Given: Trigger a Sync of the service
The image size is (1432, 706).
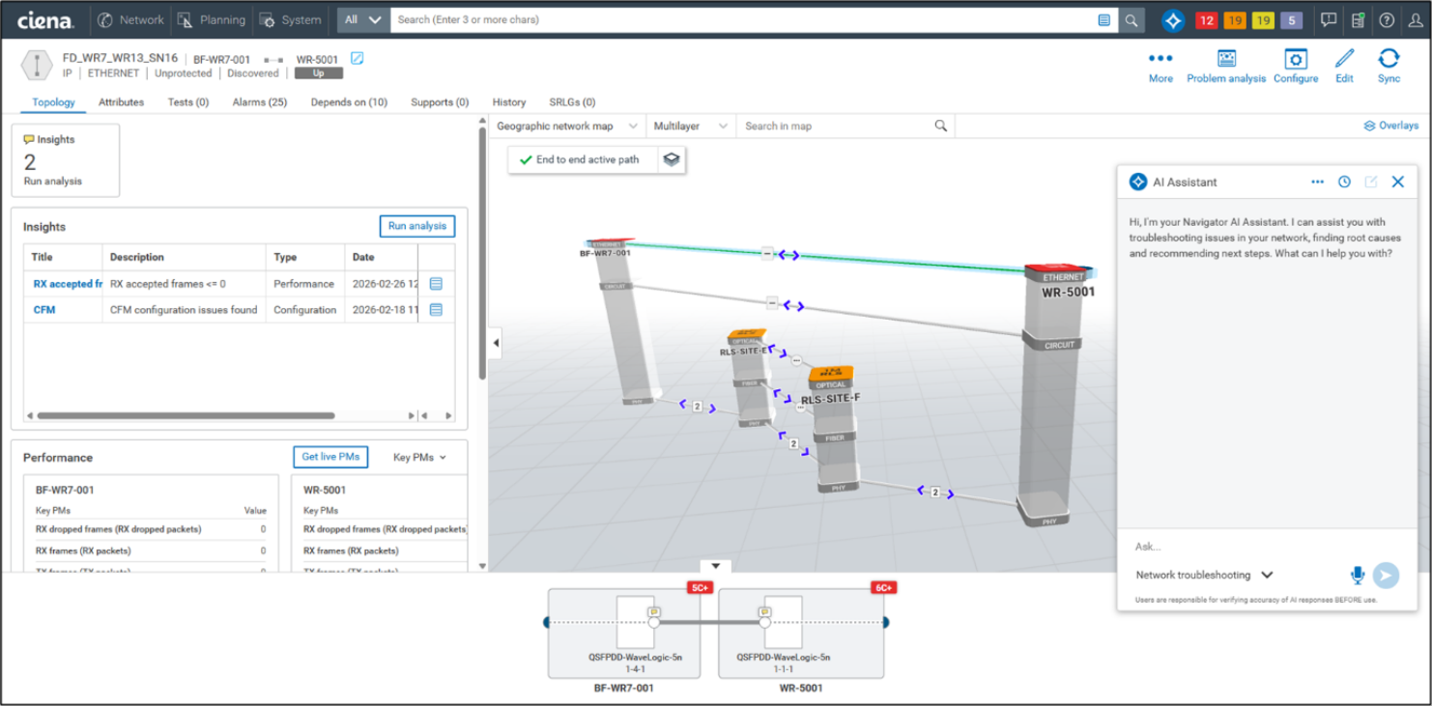Looking at the screenshot, I should pyautogui.click(x=1389, y=66).
